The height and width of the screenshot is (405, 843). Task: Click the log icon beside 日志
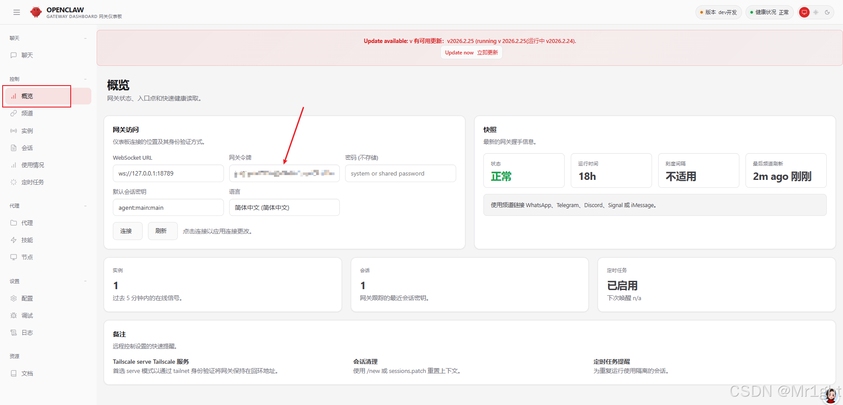click(x=14, y=333)
